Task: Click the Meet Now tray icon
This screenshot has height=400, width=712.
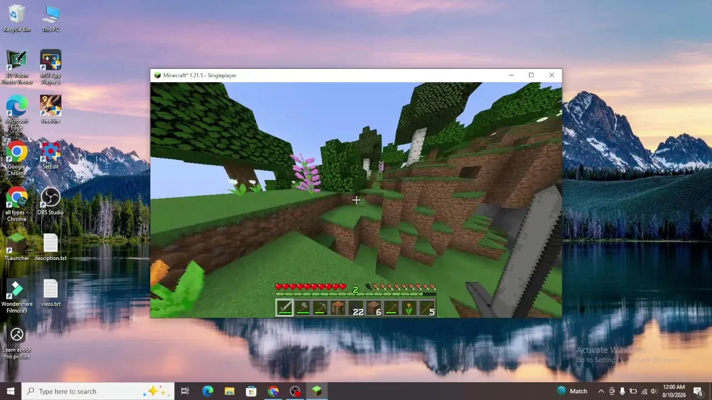Action: pos(612,391)
